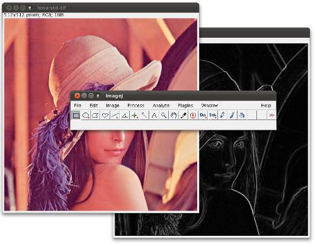Select the Flood Fill bucket tool
This screenshot has height=244, width=315.
click(x=242, y=115)
